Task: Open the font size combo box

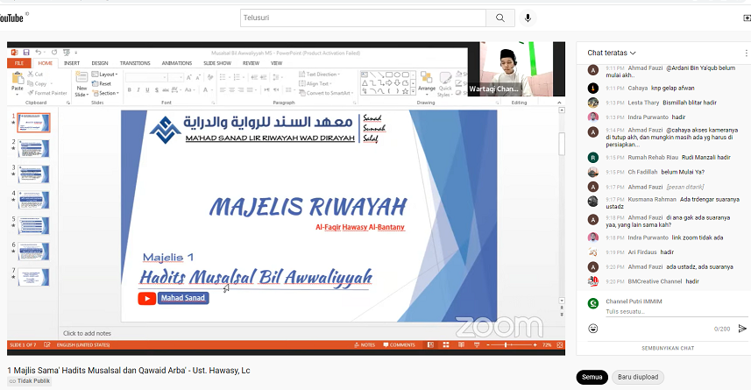Action: pyautogui.click(x=175, y=77)
